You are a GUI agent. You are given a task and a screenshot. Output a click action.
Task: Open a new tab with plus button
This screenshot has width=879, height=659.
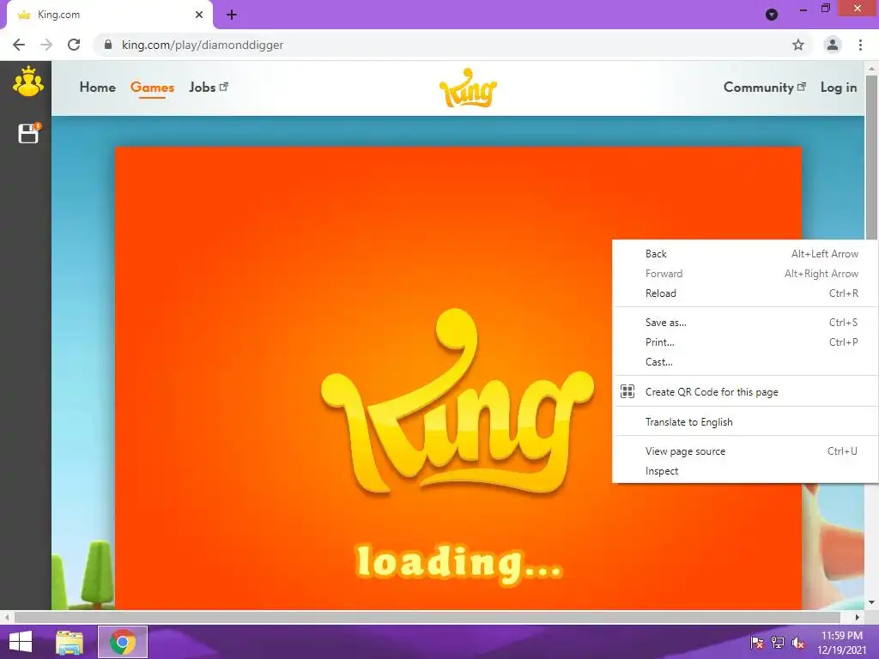click(232, 15)
